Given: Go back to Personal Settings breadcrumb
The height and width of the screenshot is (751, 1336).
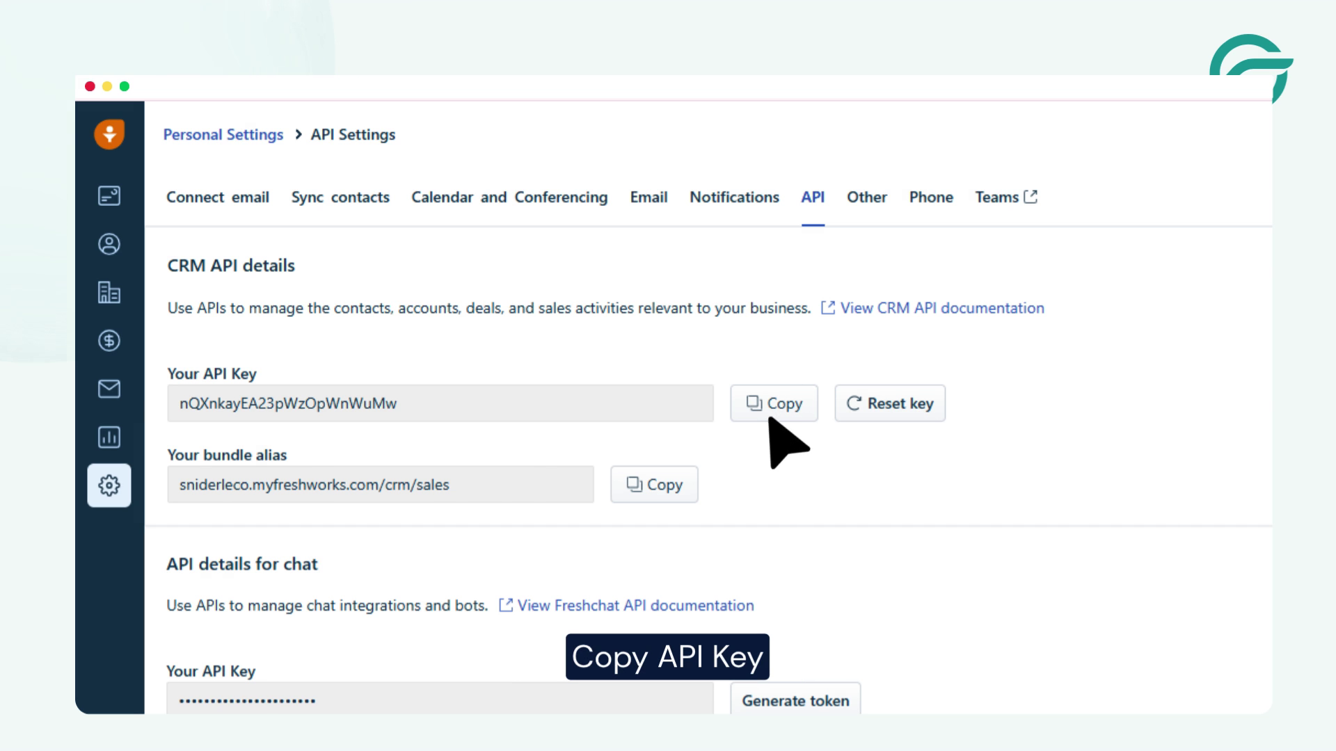Looking at the screenshot, I should [223, 135].
